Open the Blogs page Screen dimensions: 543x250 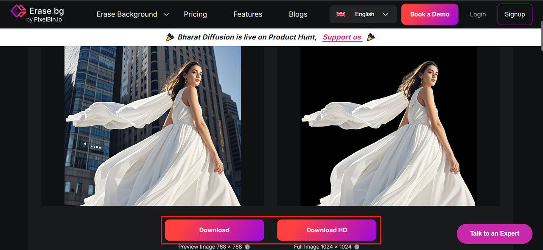pyautogui.click(x=298, y=14)
